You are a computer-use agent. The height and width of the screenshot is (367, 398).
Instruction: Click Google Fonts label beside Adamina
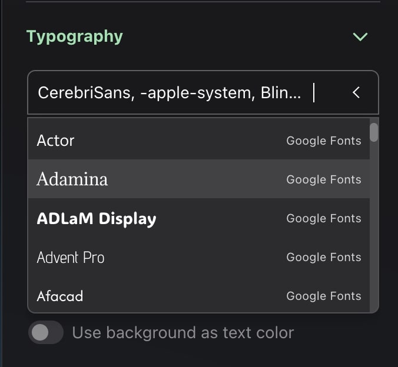pos(324,179)
